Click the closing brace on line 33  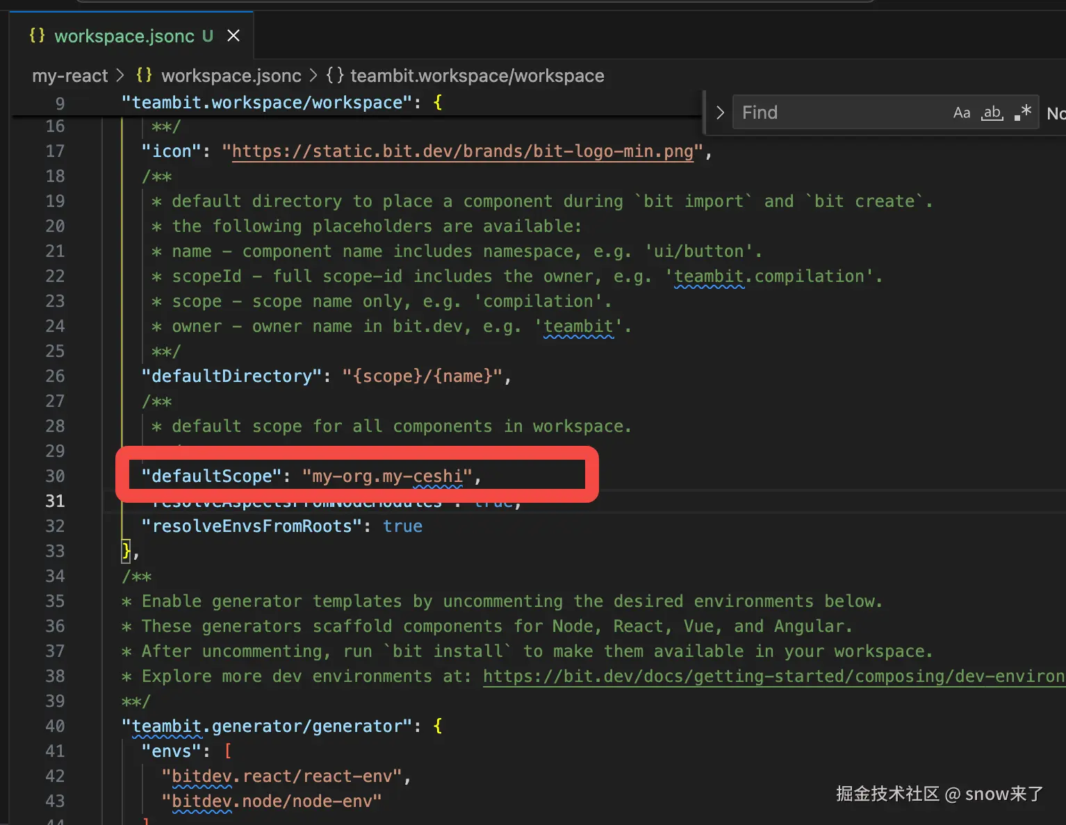coord(126,551)
